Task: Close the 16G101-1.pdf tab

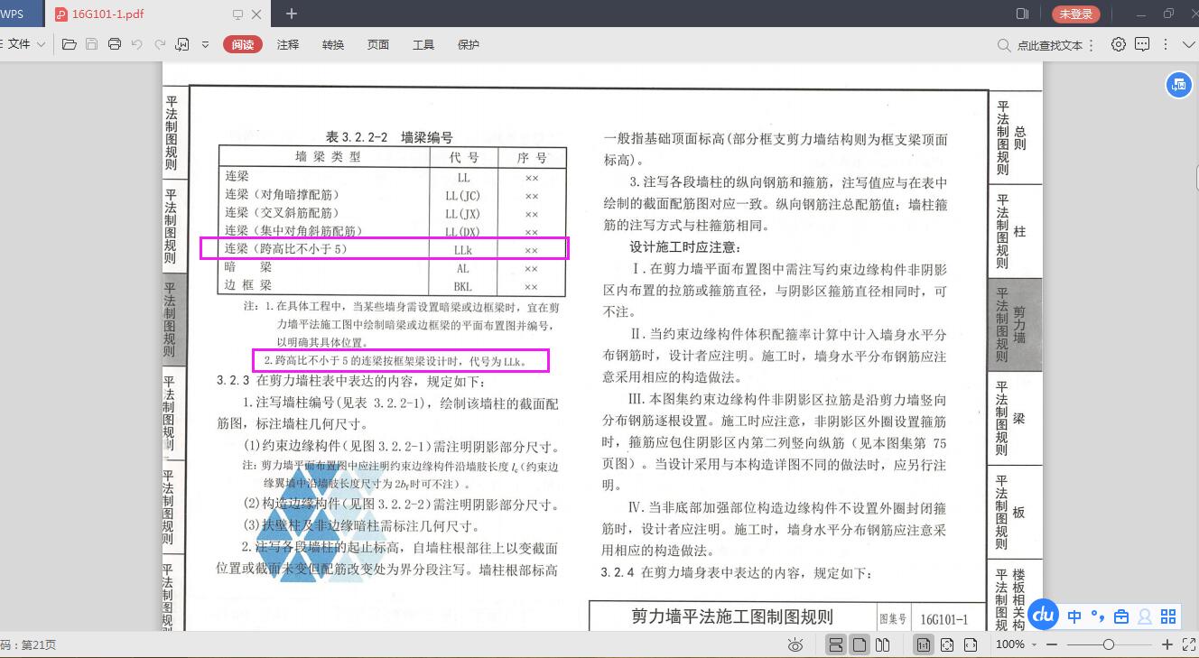Action: pos(256,14)
